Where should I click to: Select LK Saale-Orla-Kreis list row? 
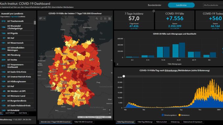17,72
